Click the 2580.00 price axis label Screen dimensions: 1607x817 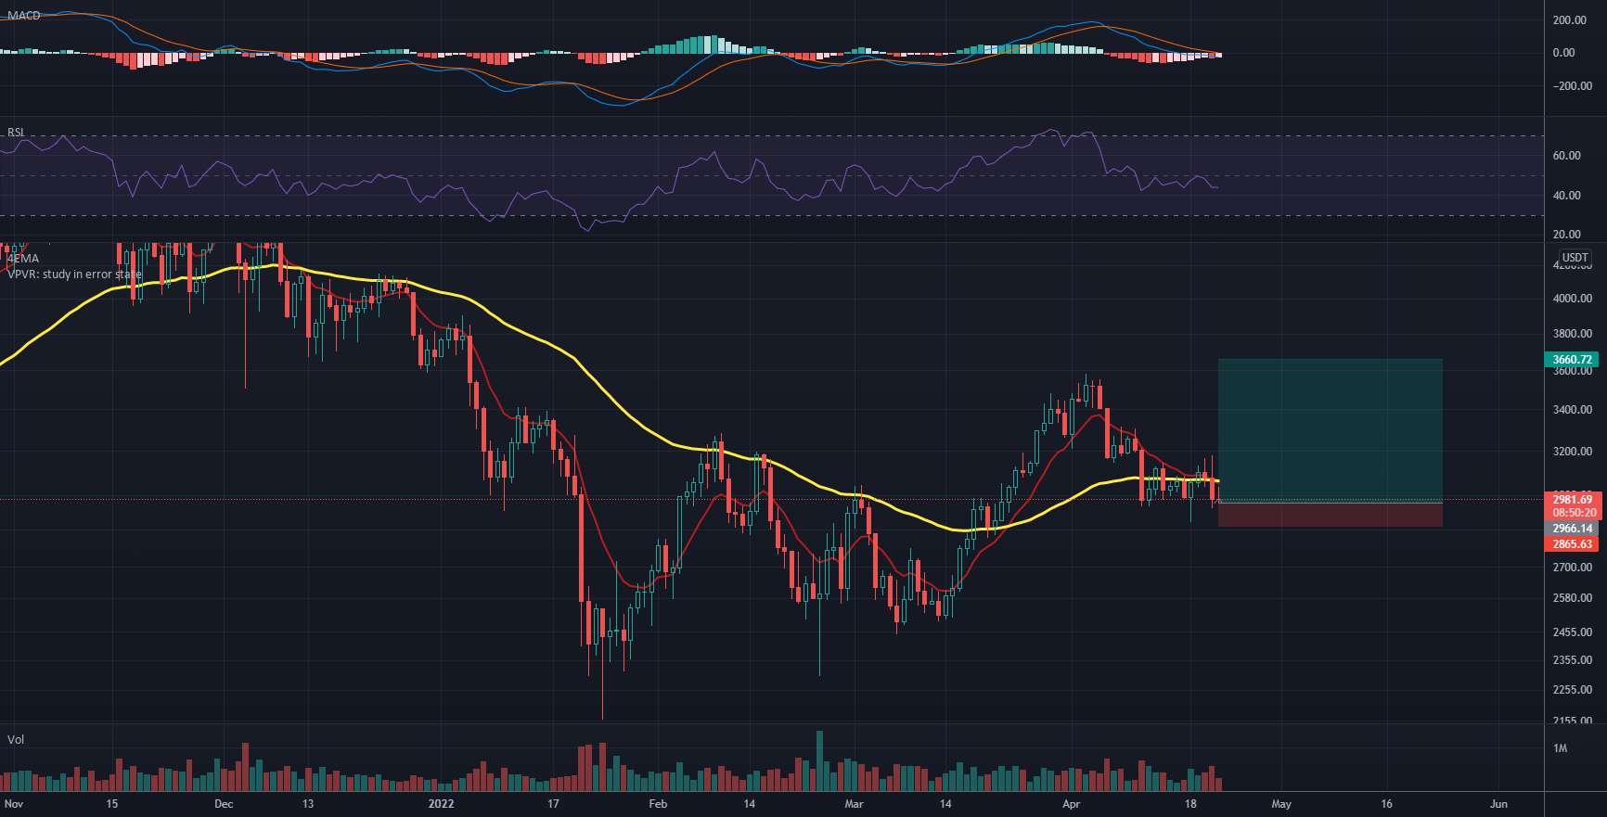pos(1572,598)
